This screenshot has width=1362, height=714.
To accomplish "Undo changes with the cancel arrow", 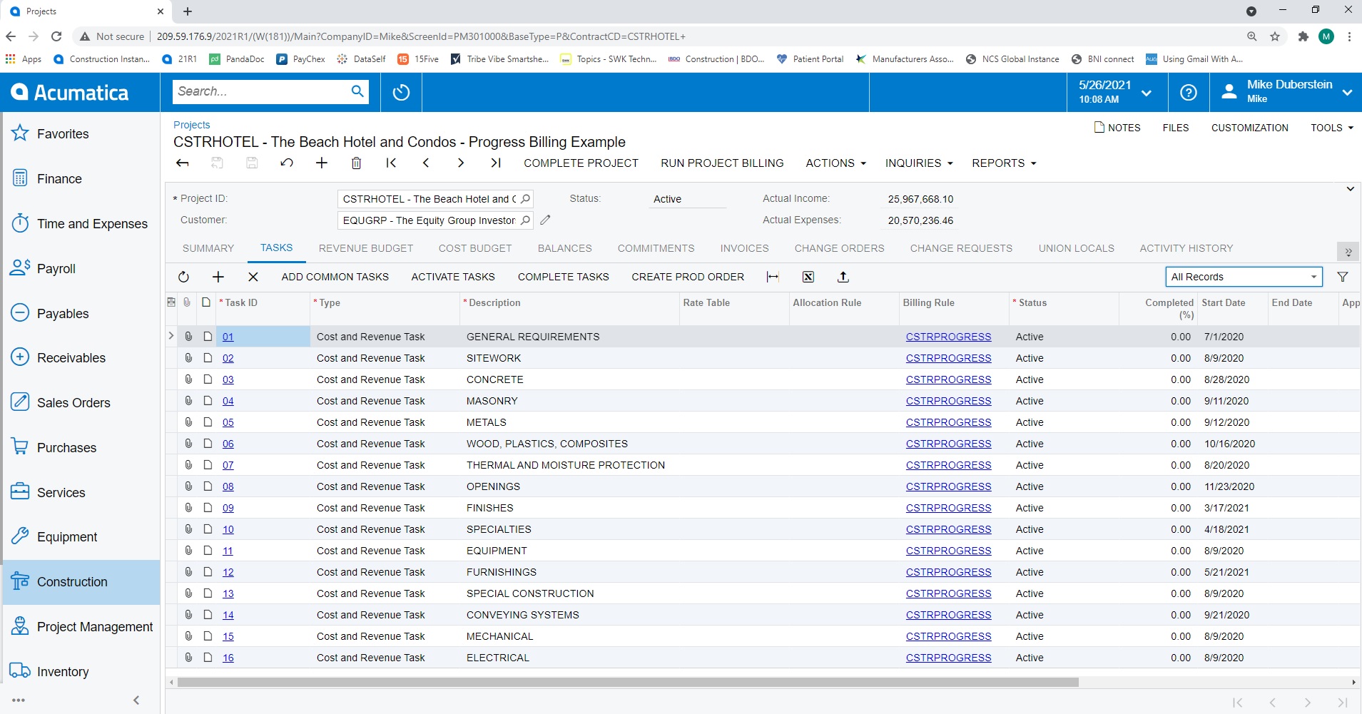I will point(287,163).
